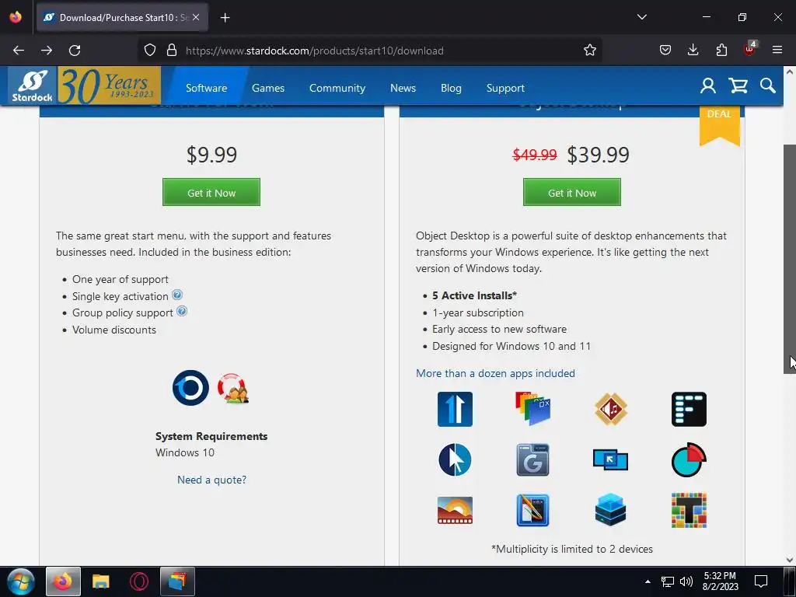The width and height of the screenshot is (796, 597).
Task: Click the mosaic tile T app icon
Action: [x=689, y=510]
